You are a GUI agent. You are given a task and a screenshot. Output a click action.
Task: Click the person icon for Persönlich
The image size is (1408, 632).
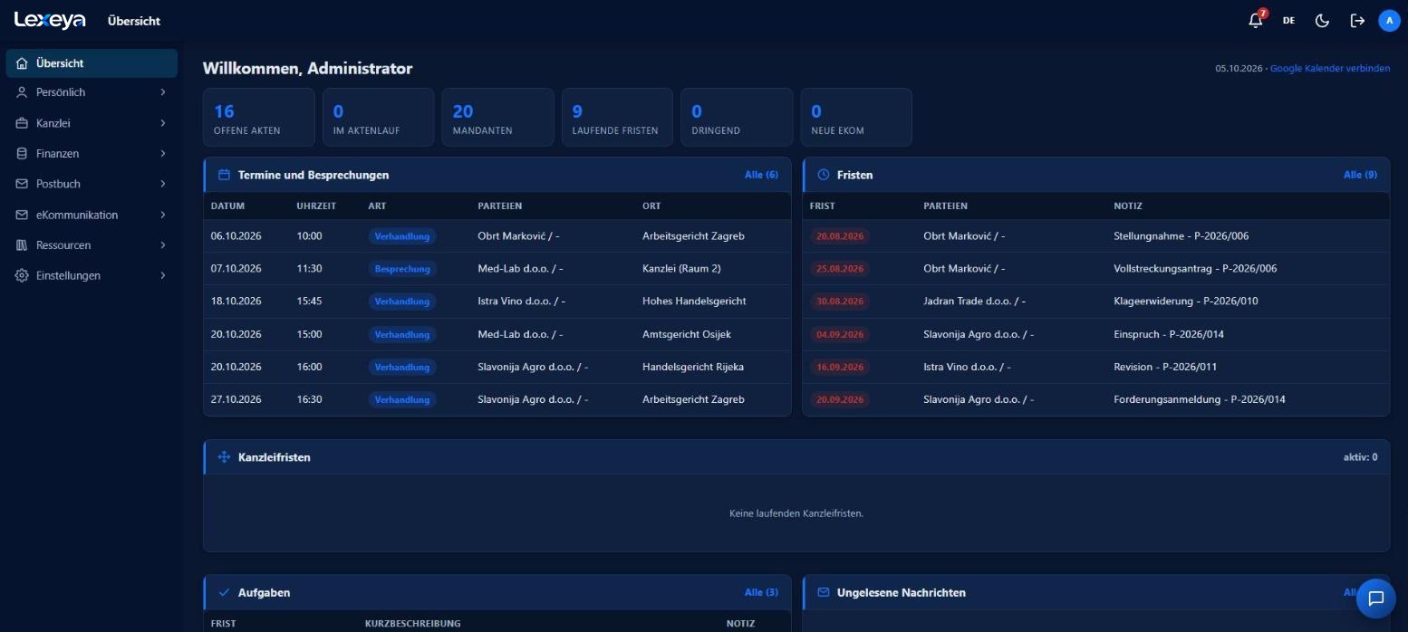[x=23, y=92]
